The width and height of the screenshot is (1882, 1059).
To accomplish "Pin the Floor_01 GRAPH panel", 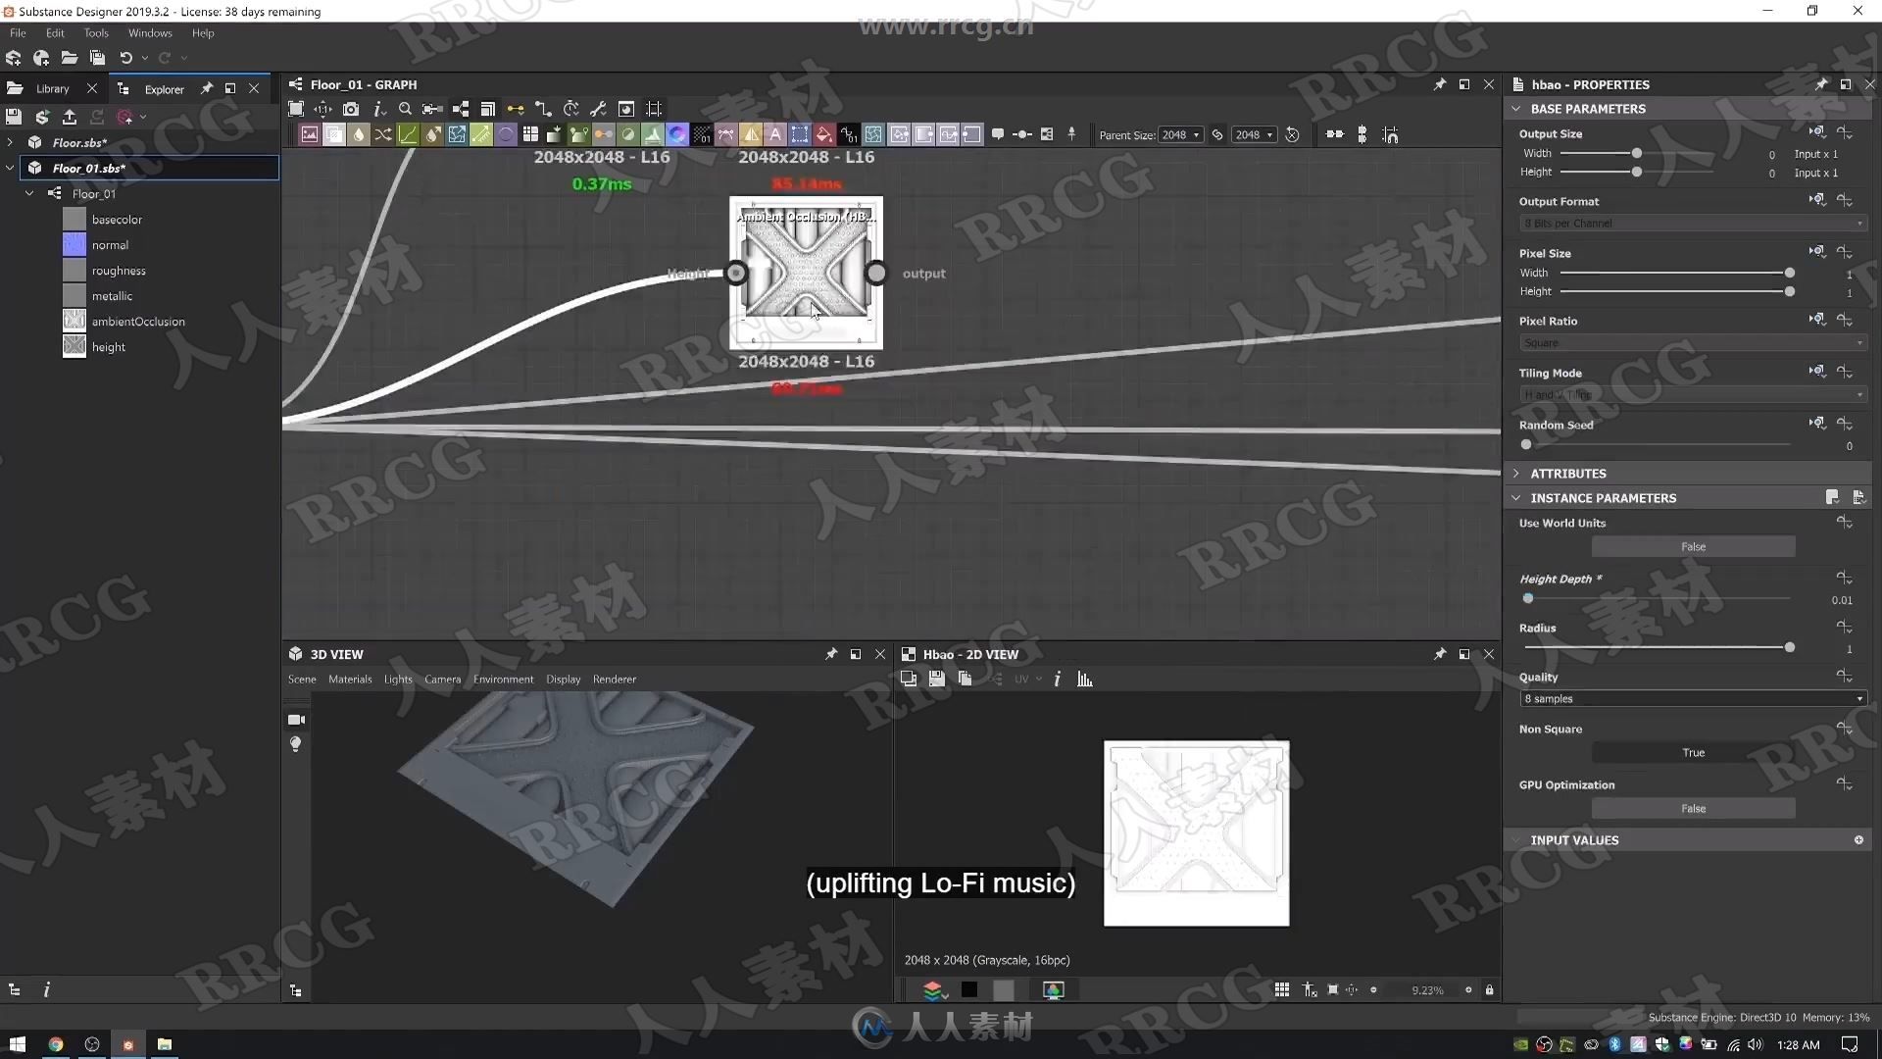I will pyautogui.click(x=1440, y=84).
